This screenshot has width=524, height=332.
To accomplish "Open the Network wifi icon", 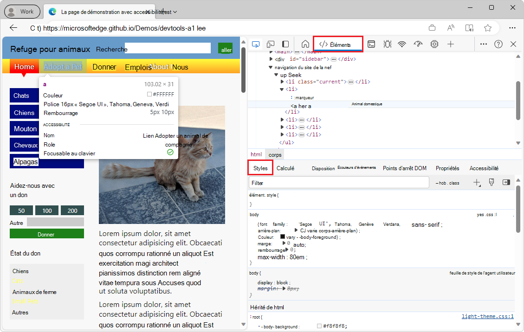I will tap(402, 44).
